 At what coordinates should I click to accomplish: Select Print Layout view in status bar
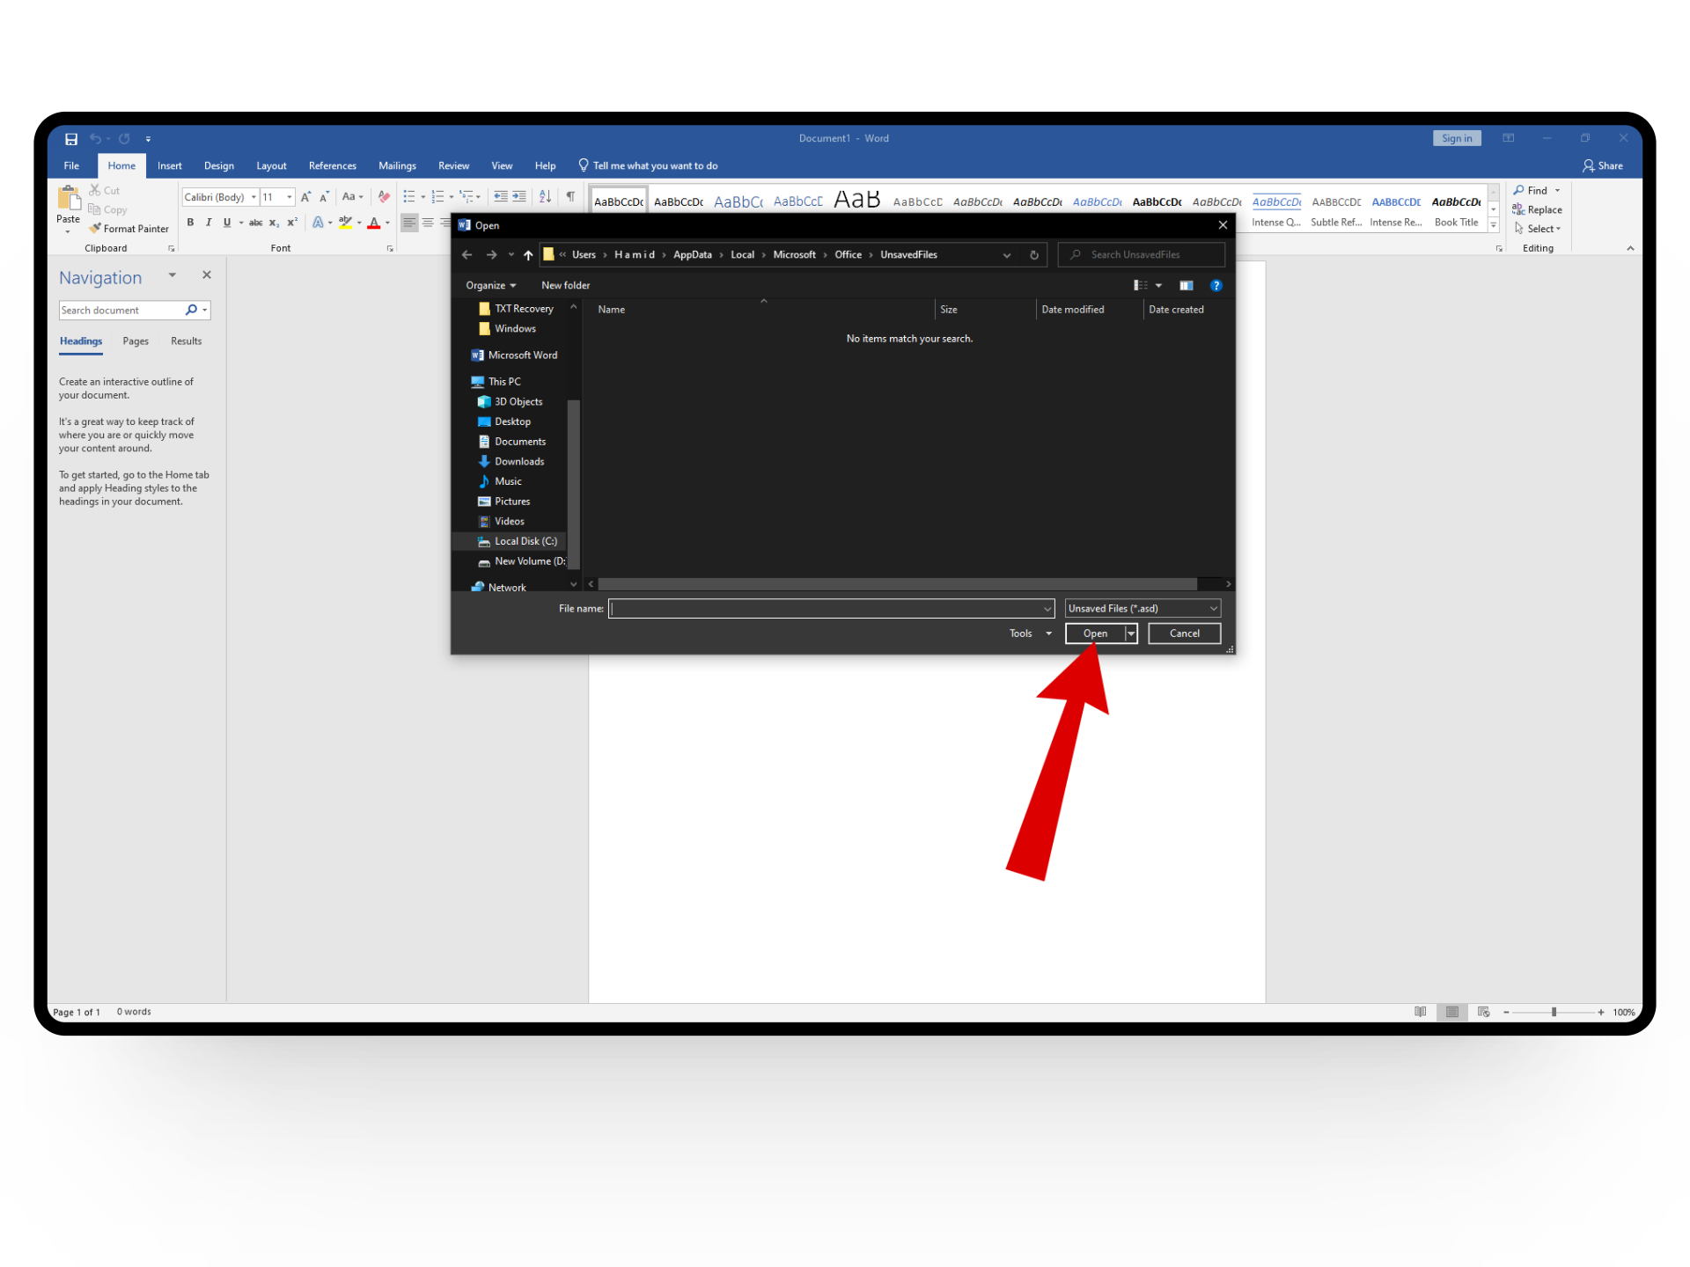(1452, 1012)
